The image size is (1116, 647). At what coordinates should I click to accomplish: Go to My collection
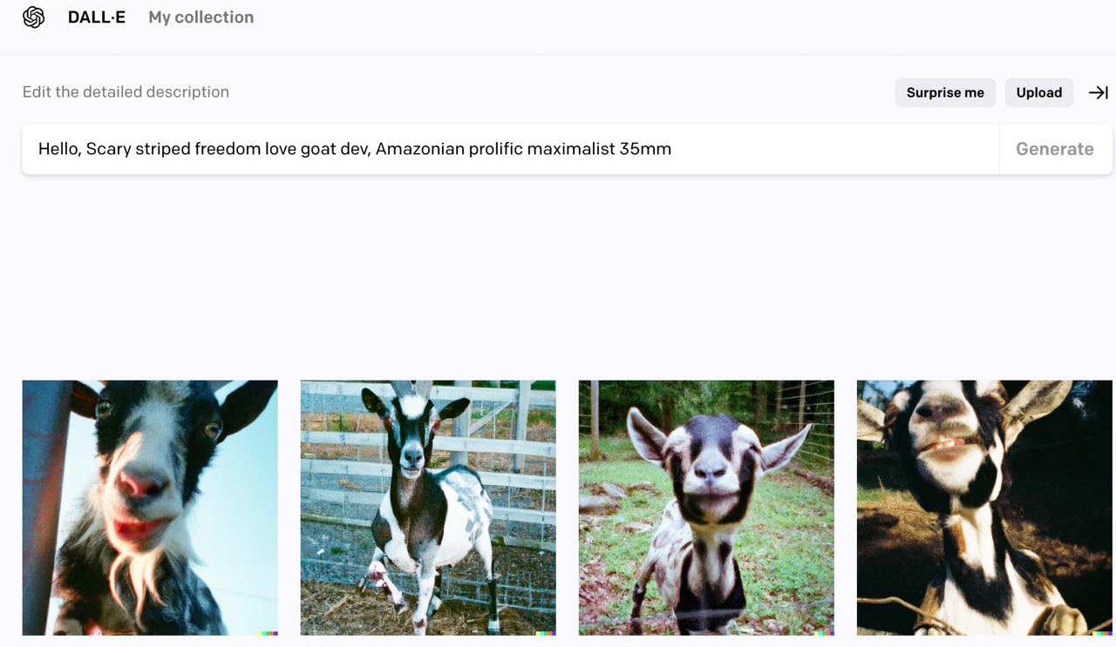pos(201,17)
